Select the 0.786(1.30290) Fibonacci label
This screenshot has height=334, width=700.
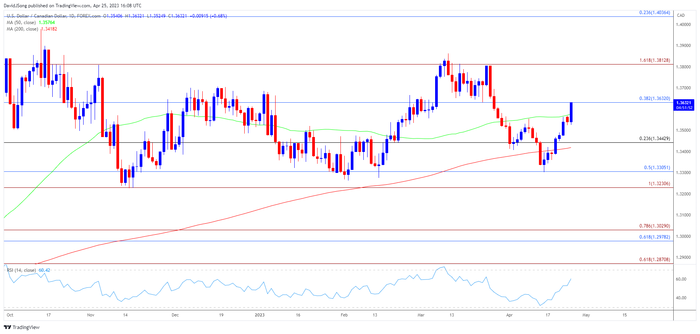pos(655,226)
